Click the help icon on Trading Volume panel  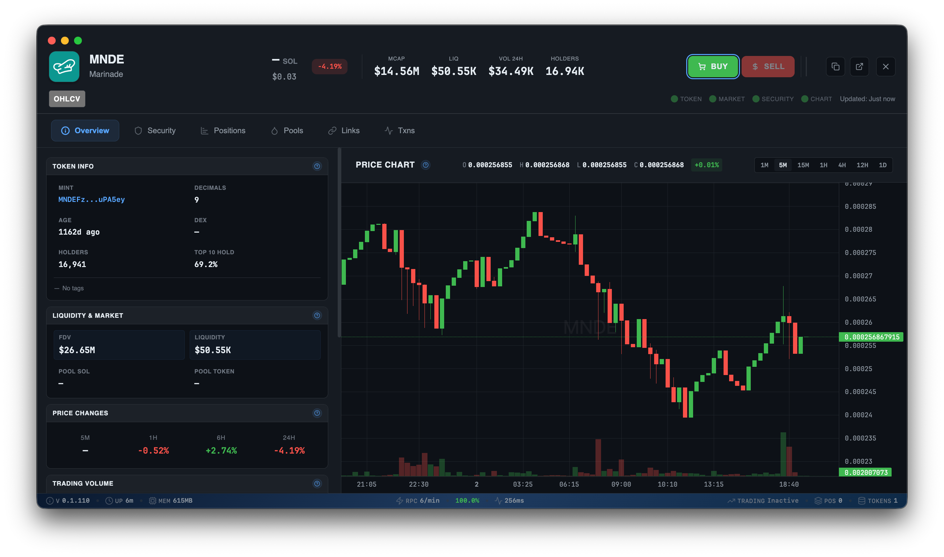tap(317, 484)
